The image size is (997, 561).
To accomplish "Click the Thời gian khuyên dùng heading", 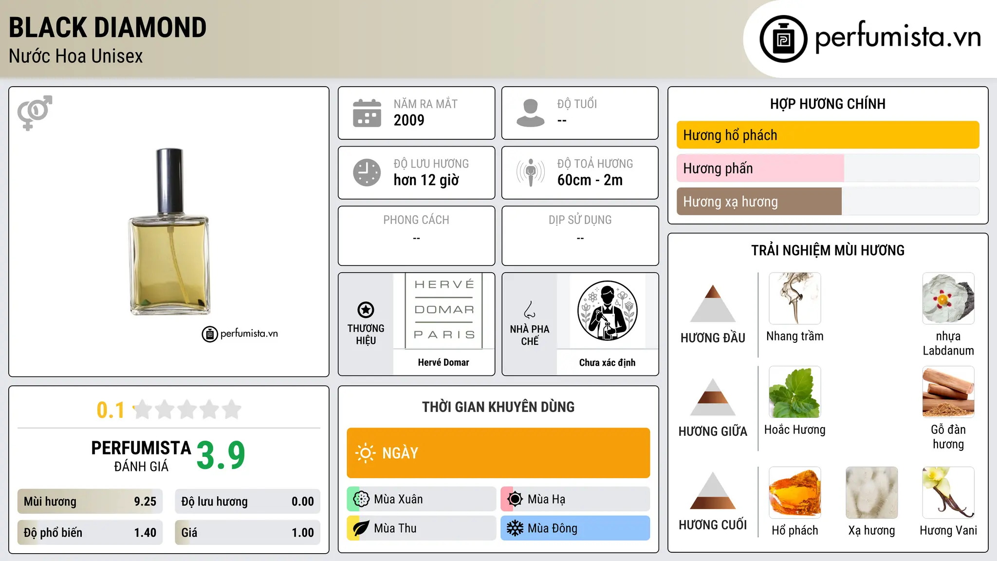I will (x=498, y=407).
